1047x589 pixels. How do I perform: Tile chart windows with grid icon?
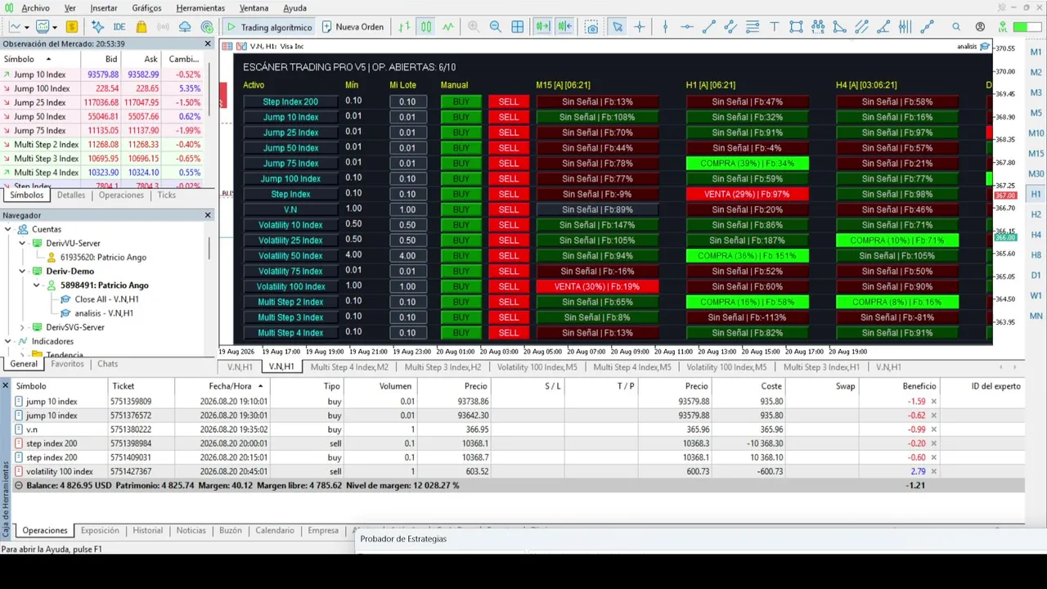tap(518, 27)
